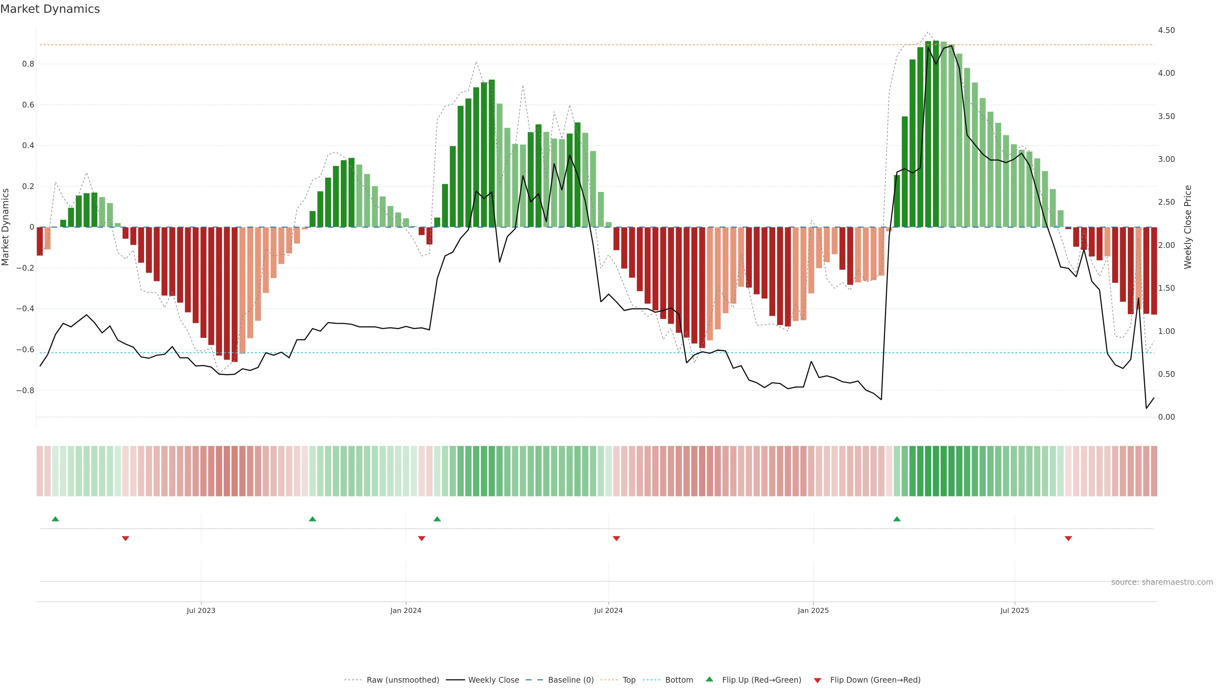
Task: Toggle the Bottom legend line entry
Action: [x=679, y=680]
